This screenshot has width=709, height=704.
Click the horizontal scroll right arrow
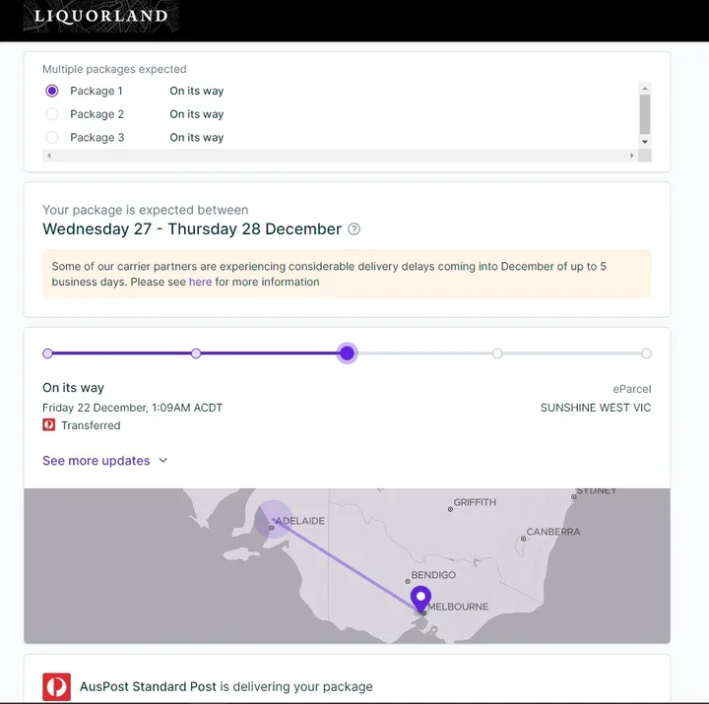coord(631,156)
